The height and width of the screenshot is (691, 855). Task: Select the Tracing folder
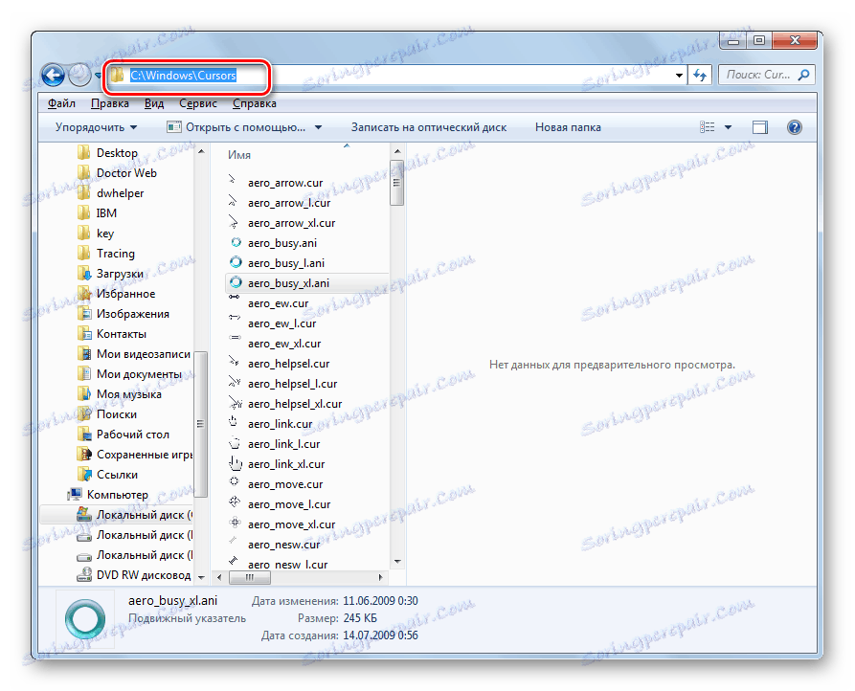115,254
